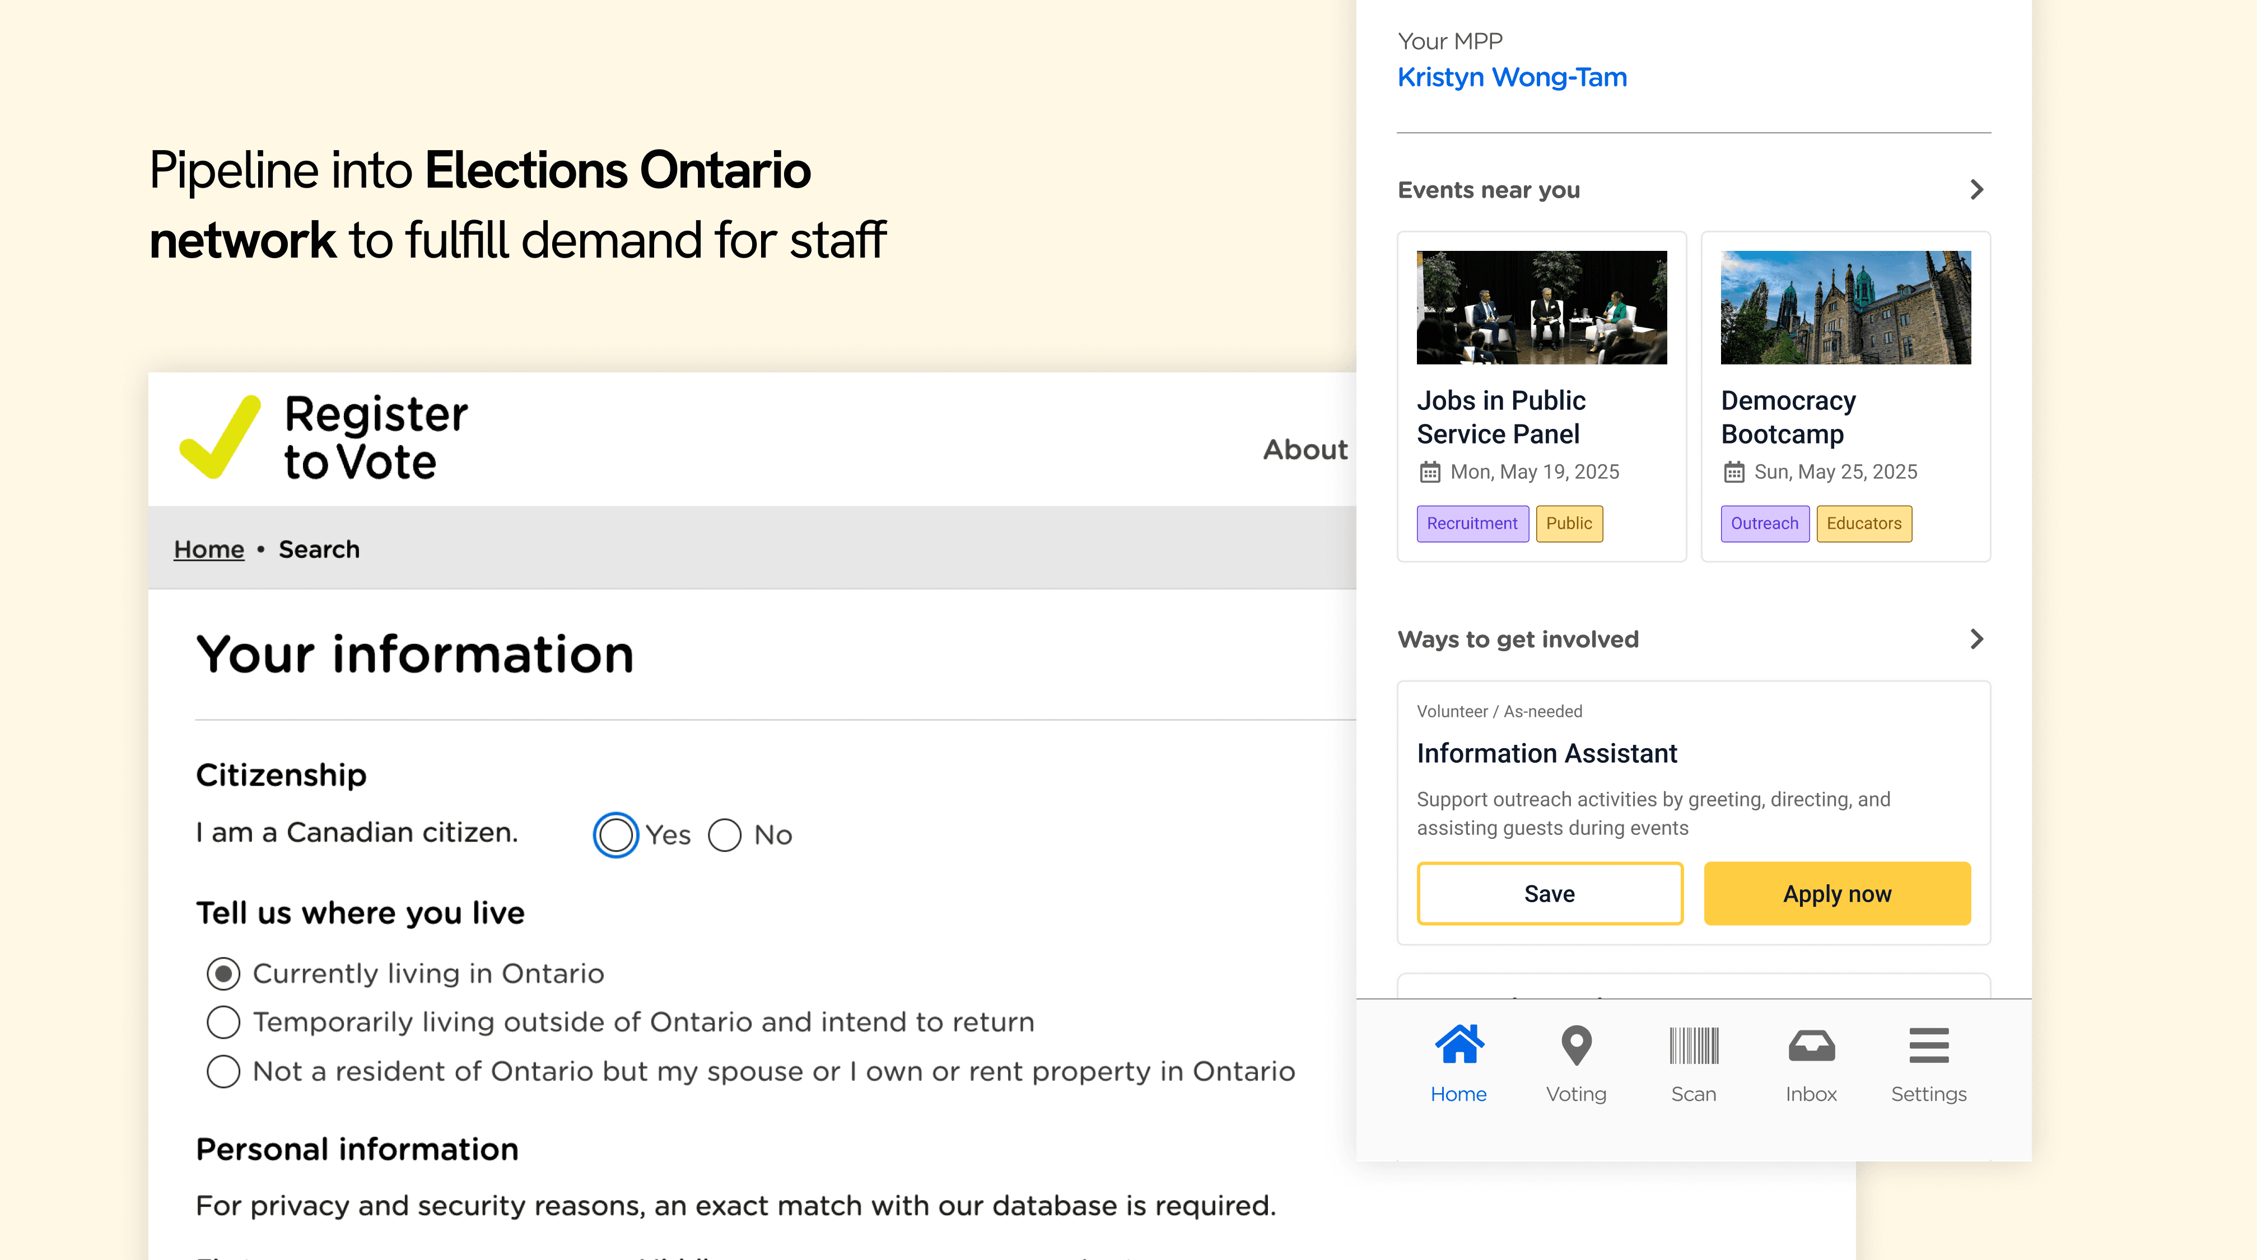The image size is (2257, 1260).
Task: Click the Mon, May 19, 2025 date
Action: tap(1535, 472)
